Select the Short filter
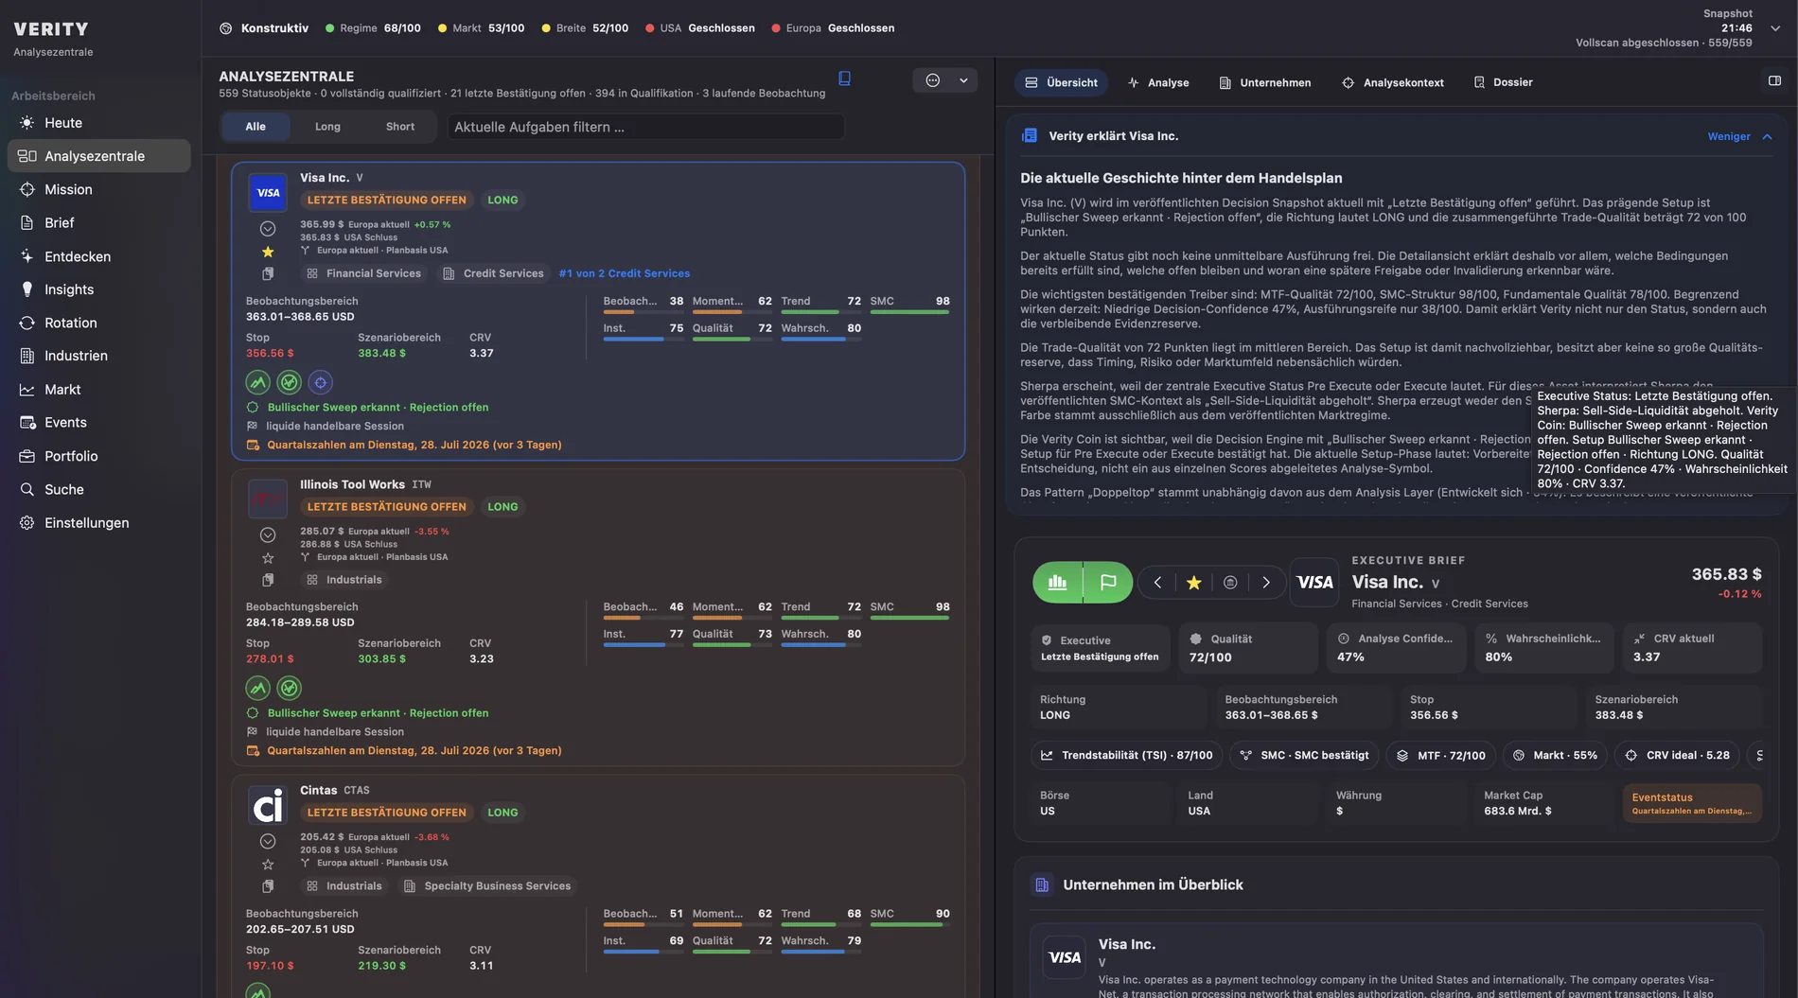This screenshot has width=1798, height=998. [400, 127]
